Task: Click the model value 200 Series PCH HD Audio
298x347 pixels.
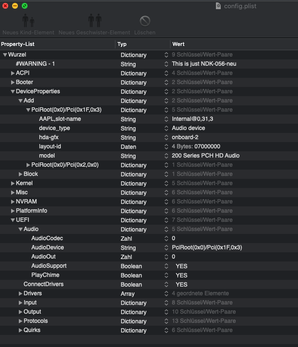Action: tap(205, 156)
